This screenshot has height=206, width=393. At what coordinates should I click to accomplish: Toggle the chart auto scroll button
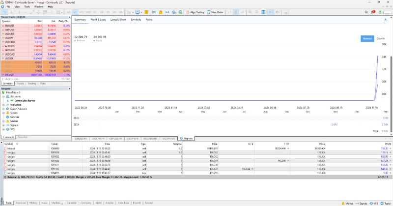tap(271, 12)
